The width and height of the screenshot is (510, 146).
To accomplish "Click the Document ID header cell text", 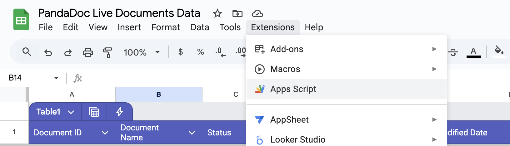I will pos(58,133).
